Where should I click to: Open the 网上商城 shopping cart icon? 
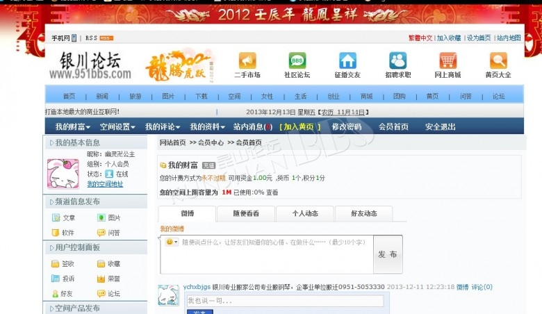(448, 60)
